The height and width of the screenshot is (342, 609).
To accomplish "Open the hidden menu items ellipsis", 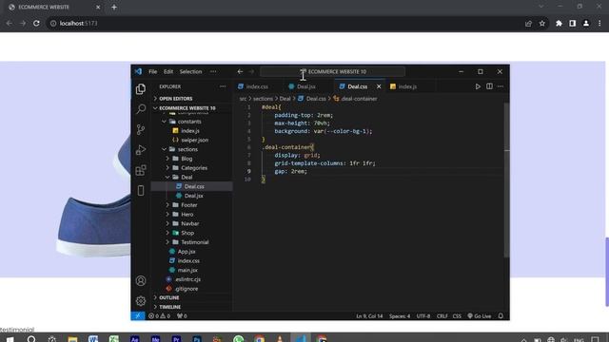I will (213, 71).
